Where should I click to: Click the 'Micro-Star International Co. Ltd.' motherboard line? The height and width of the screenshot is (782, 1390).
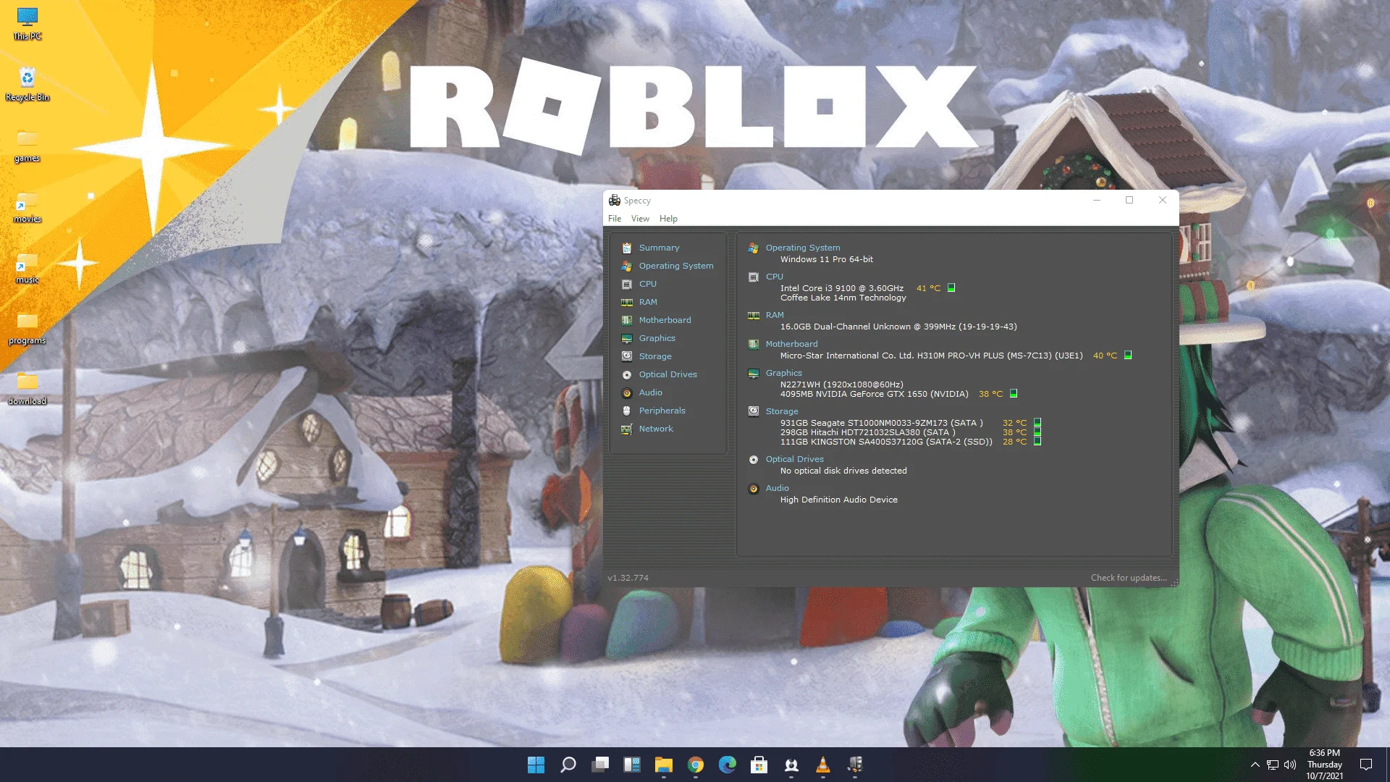pos(931,356)
